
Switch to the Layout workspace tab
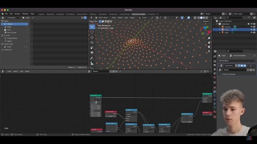click(x=41, y=14)
